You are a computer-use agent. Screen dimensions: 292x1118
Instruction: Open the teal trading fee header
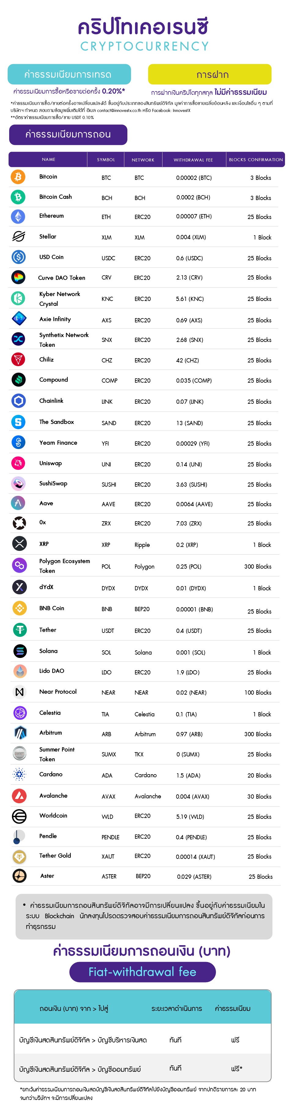pos(69,74)
